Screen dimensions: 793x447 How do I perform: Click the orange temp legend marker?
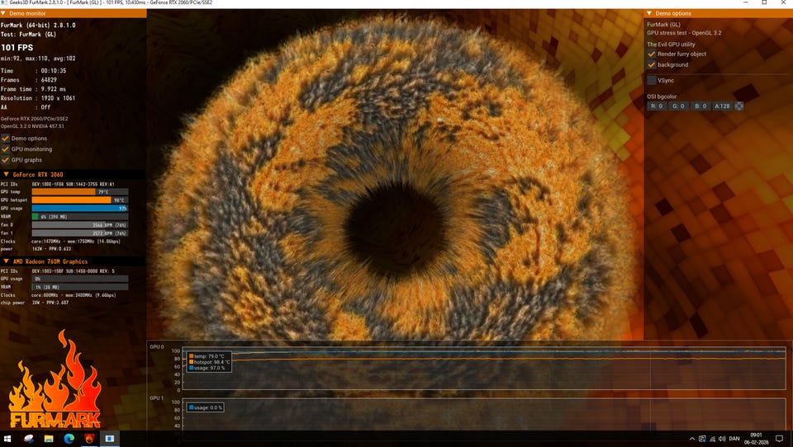point(191,356)
